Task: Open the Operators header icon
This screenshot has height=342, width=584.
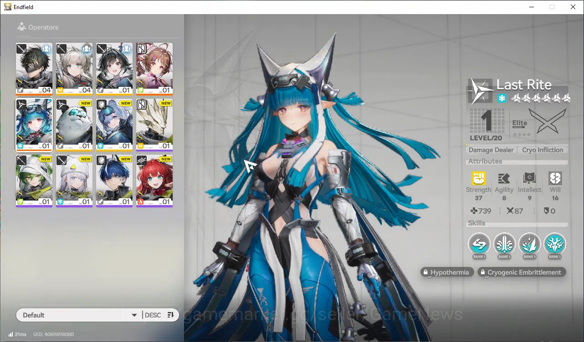Action: coord(21,27)
